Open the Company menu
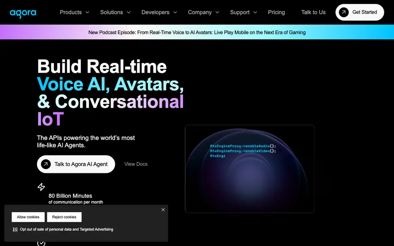Screen dimensions: 394x246 click(204, 12)
